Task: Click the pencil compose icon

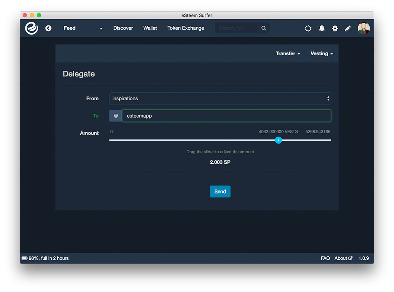Action: point(348,28)
